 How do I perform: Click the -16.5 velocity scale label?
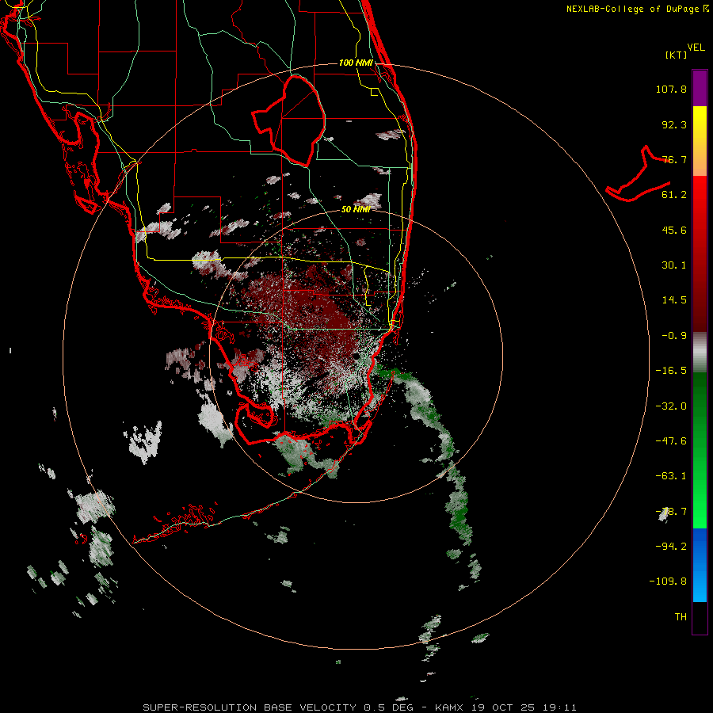[671, 371]
